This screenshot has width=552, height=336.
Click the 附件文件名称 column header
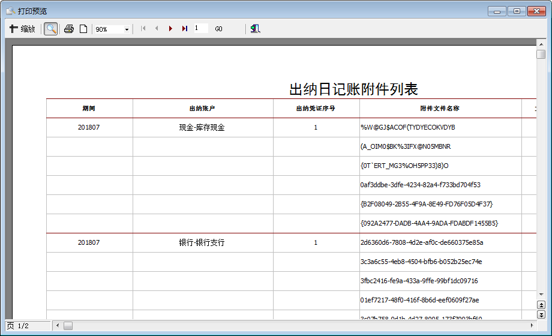pyautogui.click(x=440, y=109)
